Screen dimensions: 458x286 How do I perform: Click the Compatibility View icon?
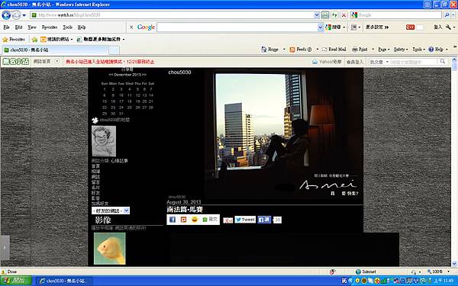tap(325, 15)
